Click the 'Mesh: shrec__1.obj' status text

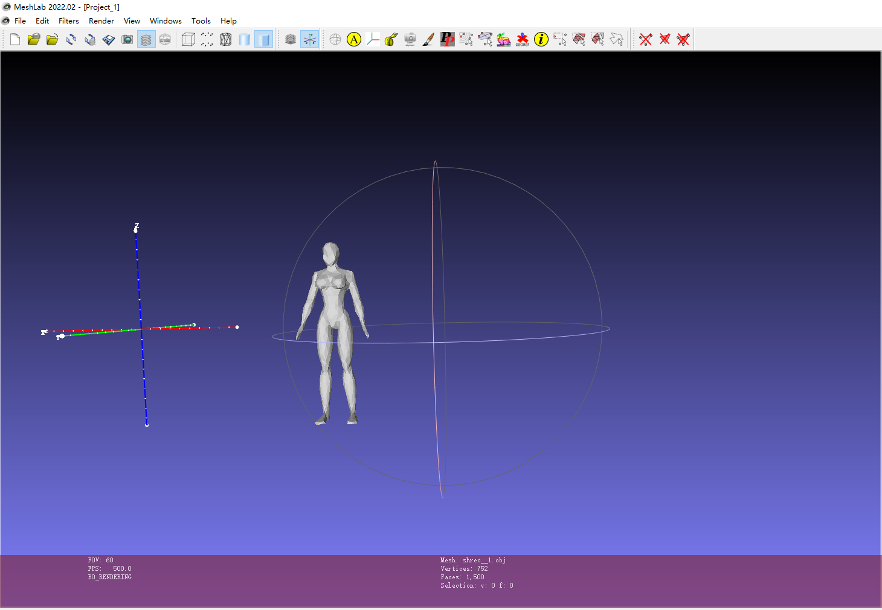473,560
